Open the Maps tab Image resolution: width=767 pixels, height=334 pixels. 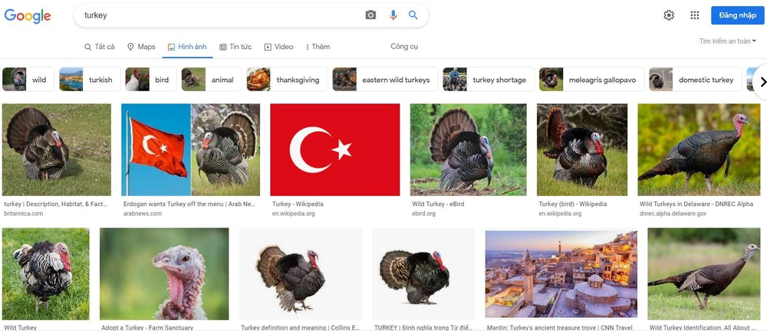tap(141, 47)
